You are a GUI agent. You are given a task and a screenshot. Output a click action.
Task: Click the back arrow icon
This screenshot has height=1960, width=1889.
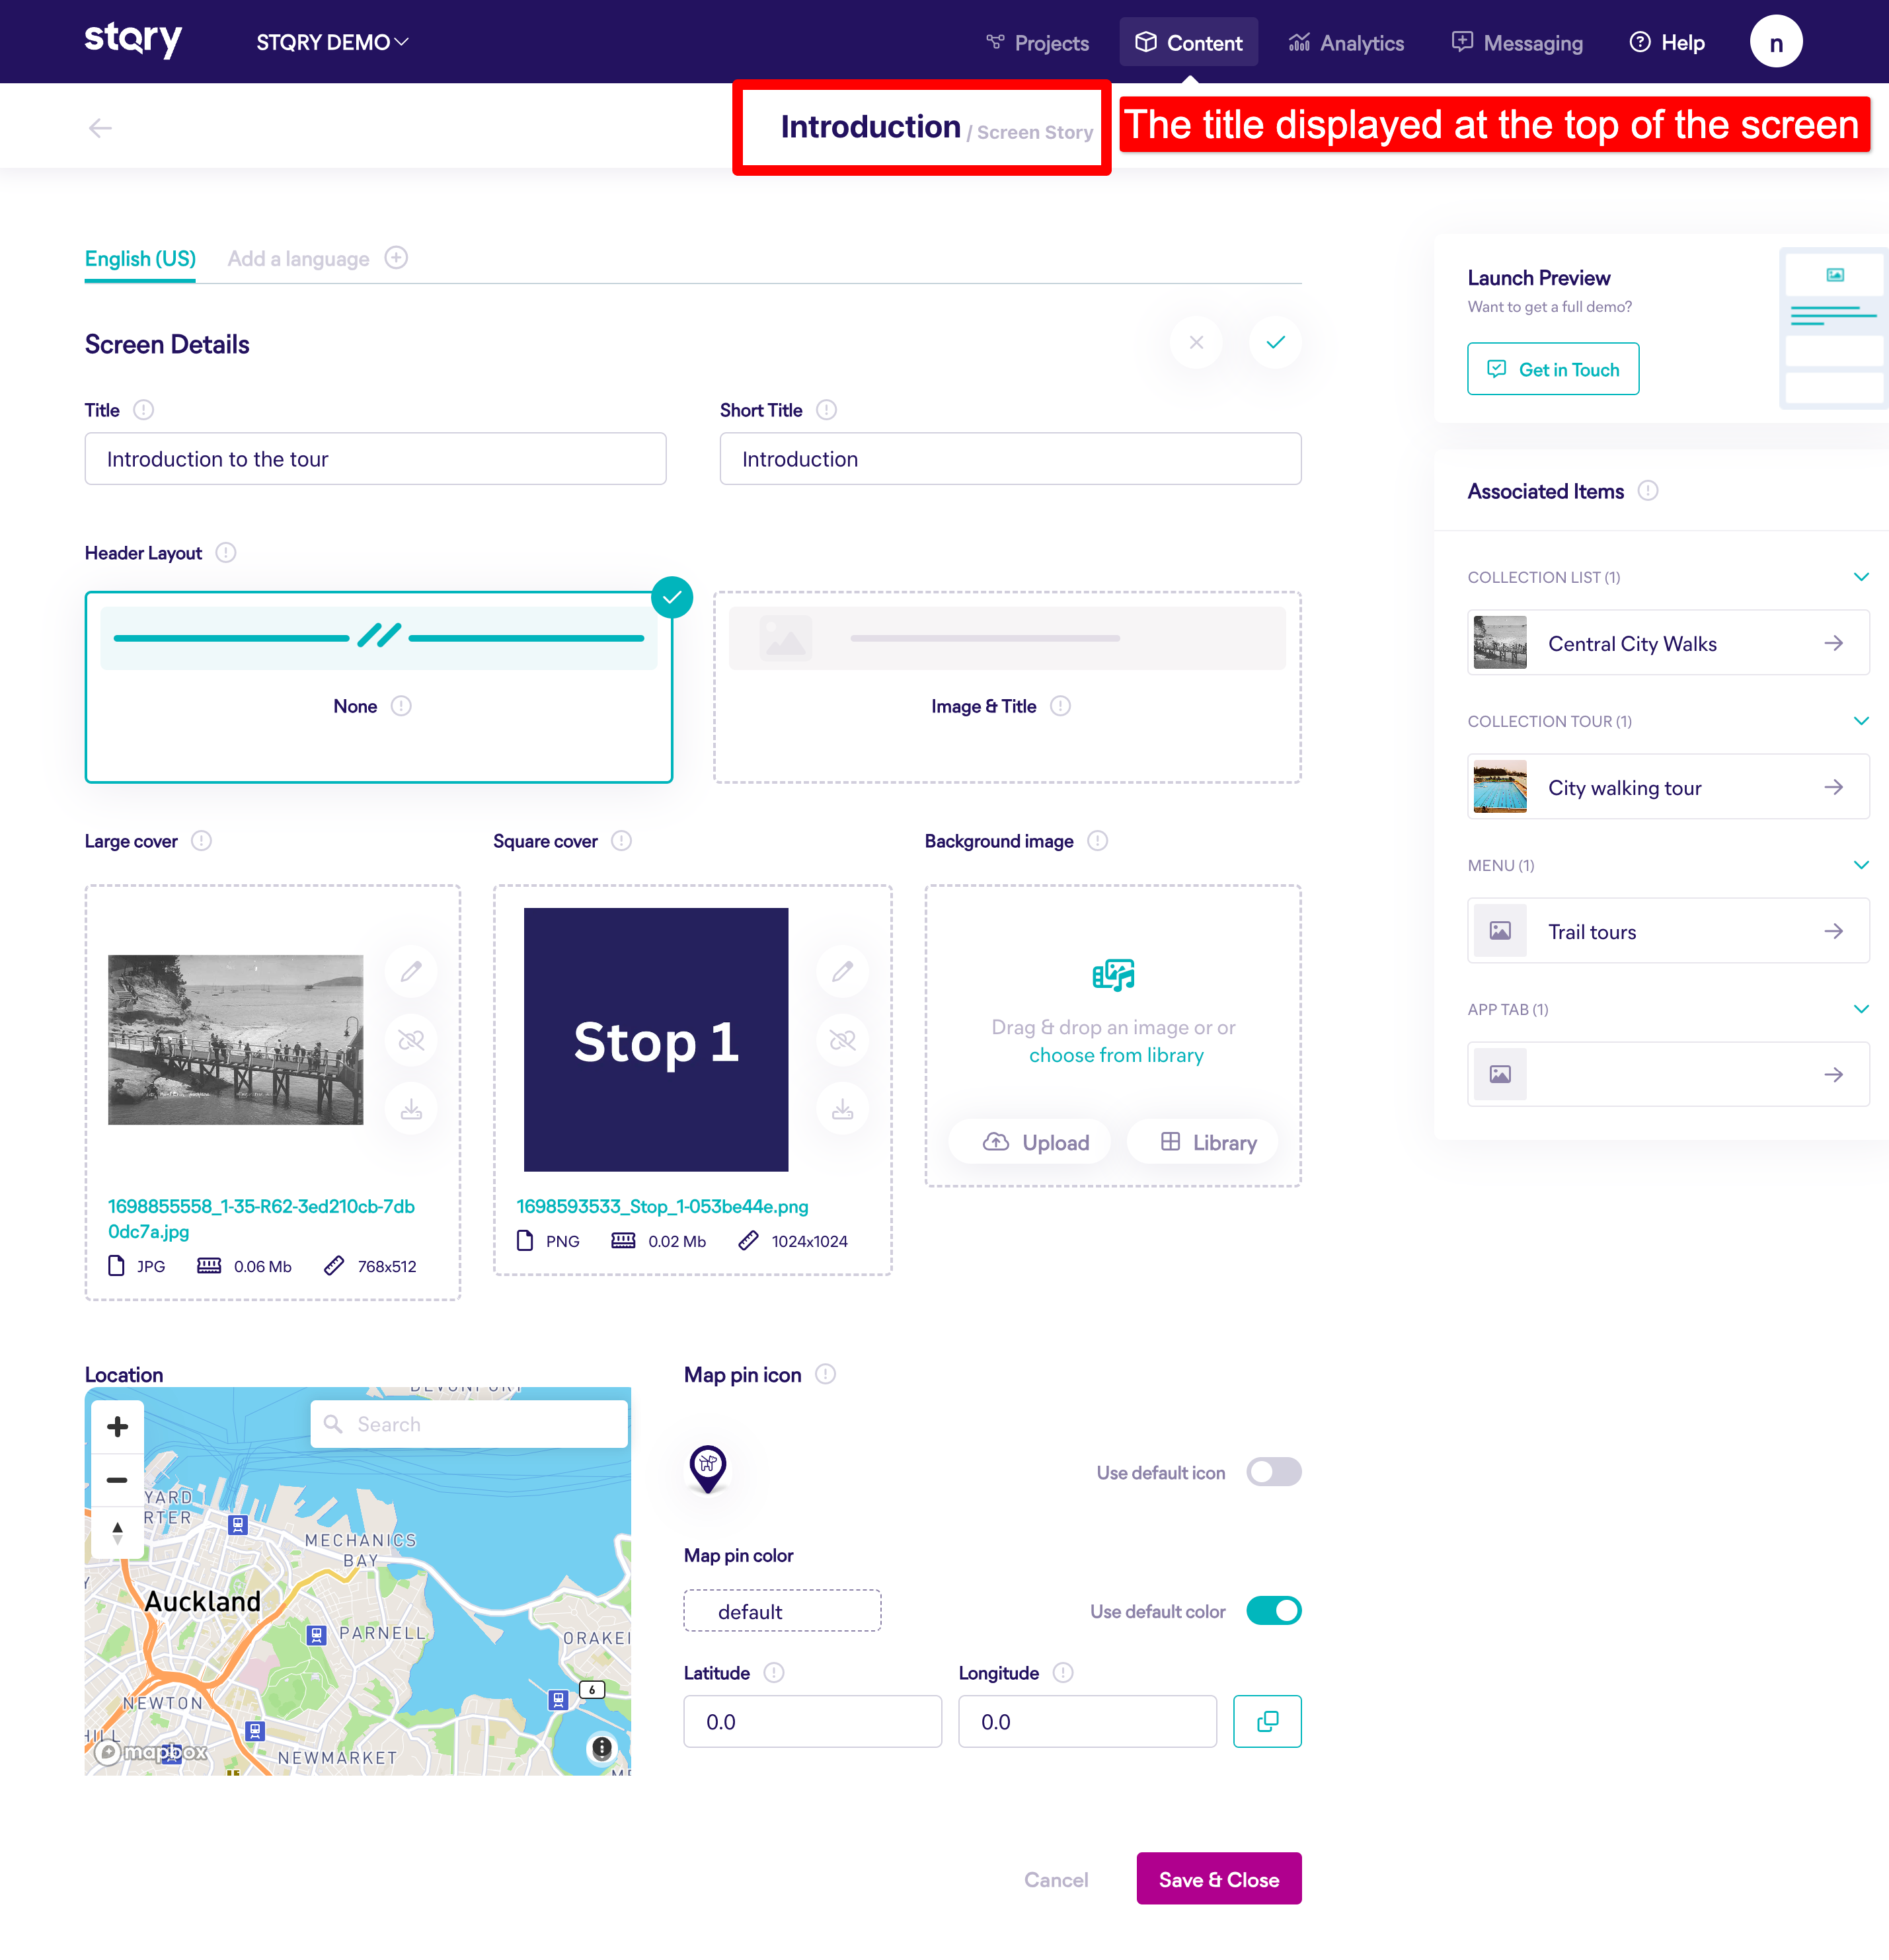[100, 128]
